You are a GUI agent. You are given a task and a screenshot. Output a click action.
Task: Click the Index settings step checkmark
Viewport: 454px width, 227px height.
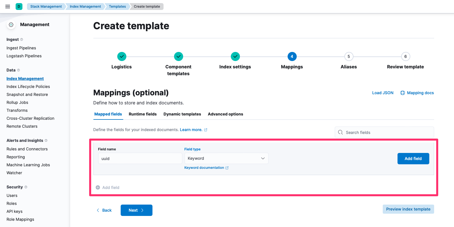[x=235, y=56]
